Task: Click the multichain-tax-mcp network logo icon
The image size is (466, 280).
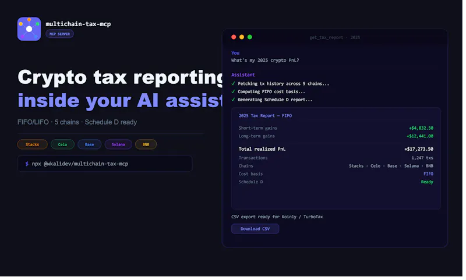Action: click(x=29, y=29)
